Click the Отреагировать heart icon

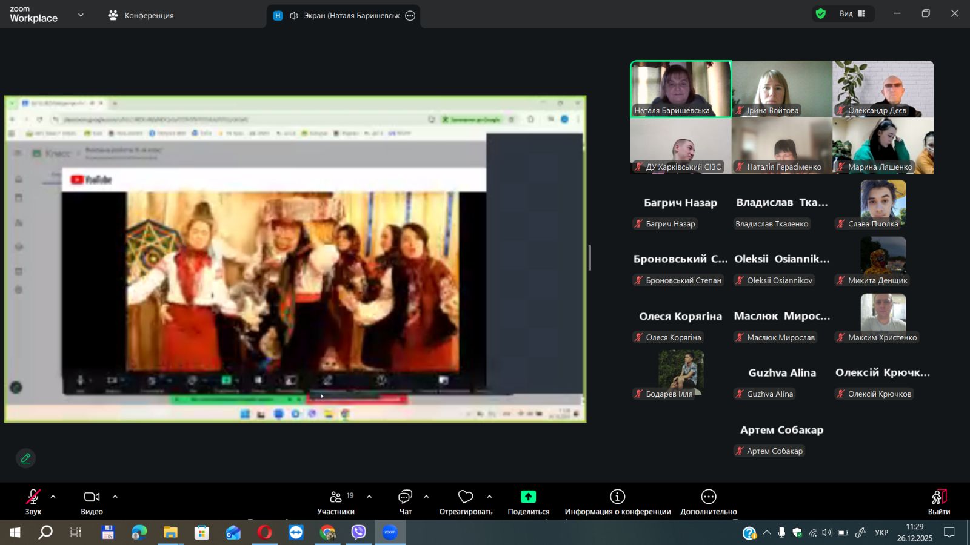pyautogui.click(x=466, y=497)
